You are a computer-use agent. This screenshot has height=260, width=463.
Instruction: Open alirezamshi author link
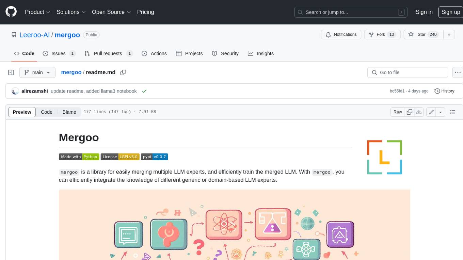35,91
